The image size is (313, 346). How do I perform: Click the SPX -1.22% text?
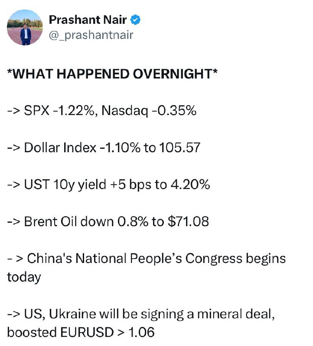59,110
